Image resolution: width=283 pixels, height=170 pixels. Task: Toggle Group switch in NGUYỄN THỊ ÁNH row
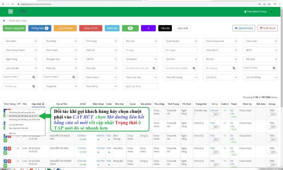[272, 152]
